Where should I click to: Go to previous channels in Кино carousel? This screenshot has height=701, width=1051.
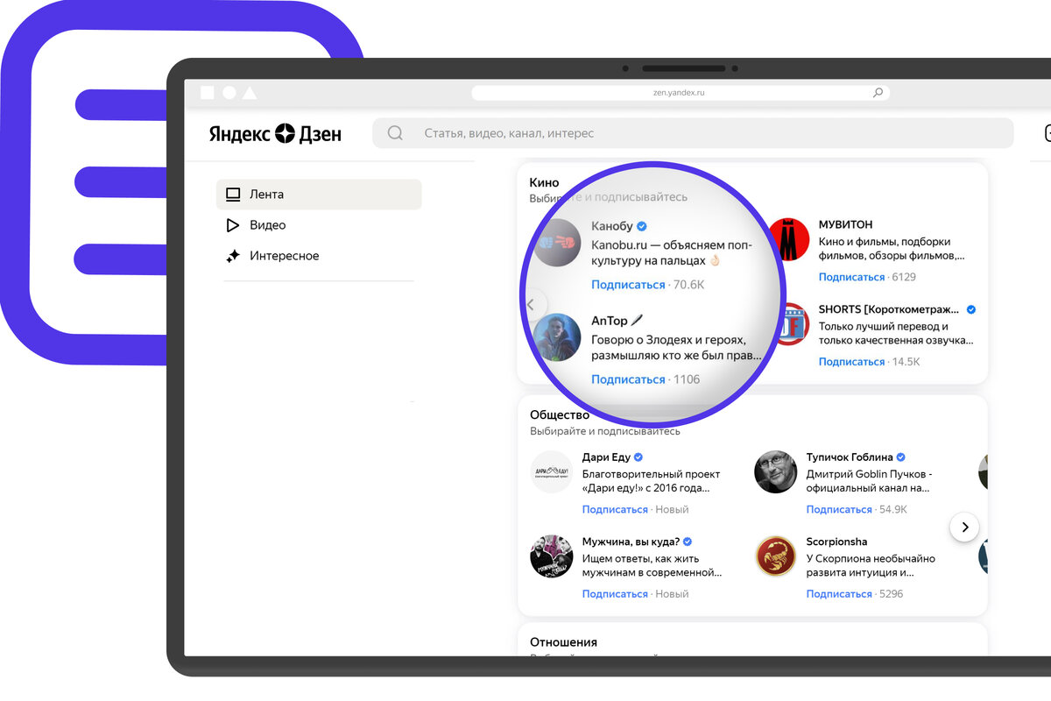(x=531, y=305)
